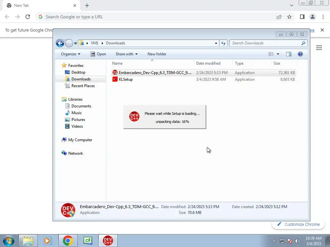The width and height of the screenshot is (330, 247).
Task: Switch to Chrome from the taskbar
Action: point(68,241)
